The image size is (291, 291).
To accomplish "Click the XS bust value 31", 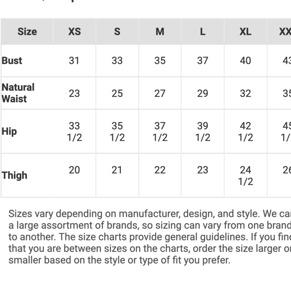I will 74,61.
